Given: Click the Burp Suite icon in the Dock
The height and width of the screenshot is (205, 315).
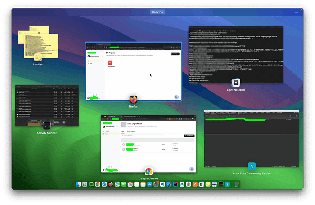Looking at the screenshot, I should coord(227,184).
